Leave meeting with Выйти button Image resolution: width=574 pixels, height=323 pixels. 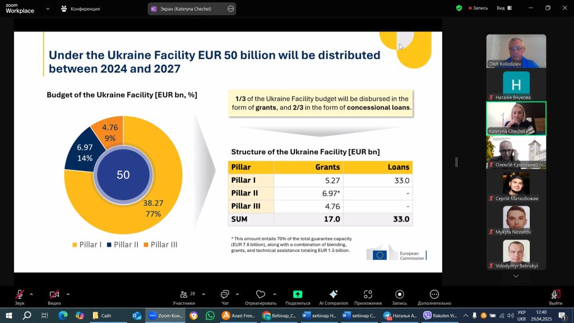(556, 297)
